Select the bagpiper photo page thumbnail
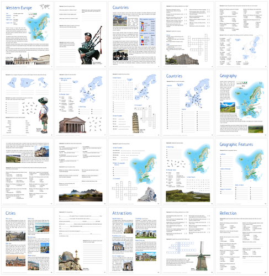 81,35
